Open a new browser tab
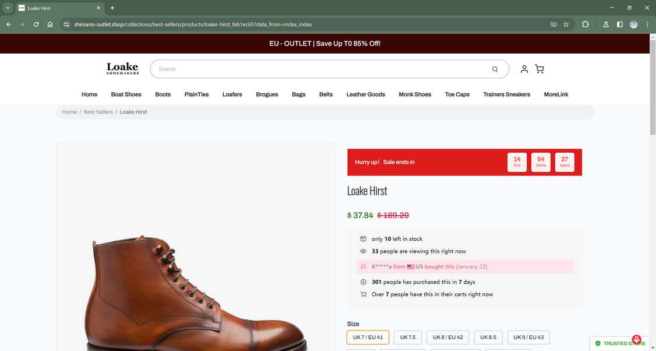Image resolution: width=656 pixels, height=351 pixels. pyautogui.click(x=112, y=8)
